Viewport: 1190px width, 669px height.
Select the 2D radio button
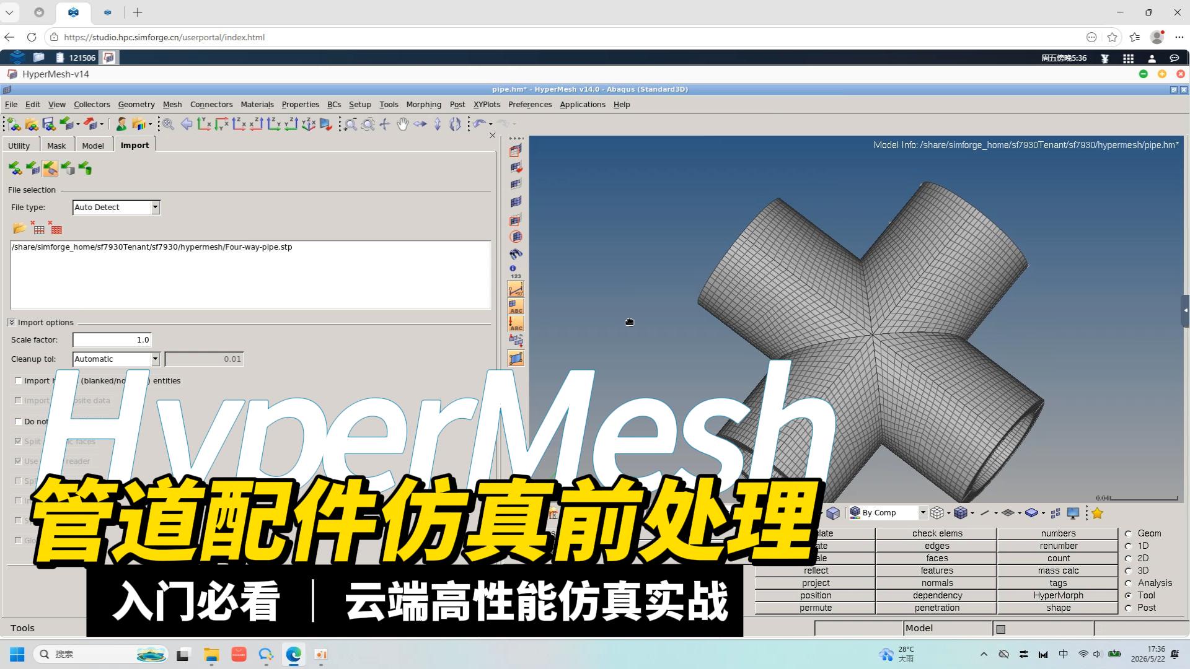1129,558
